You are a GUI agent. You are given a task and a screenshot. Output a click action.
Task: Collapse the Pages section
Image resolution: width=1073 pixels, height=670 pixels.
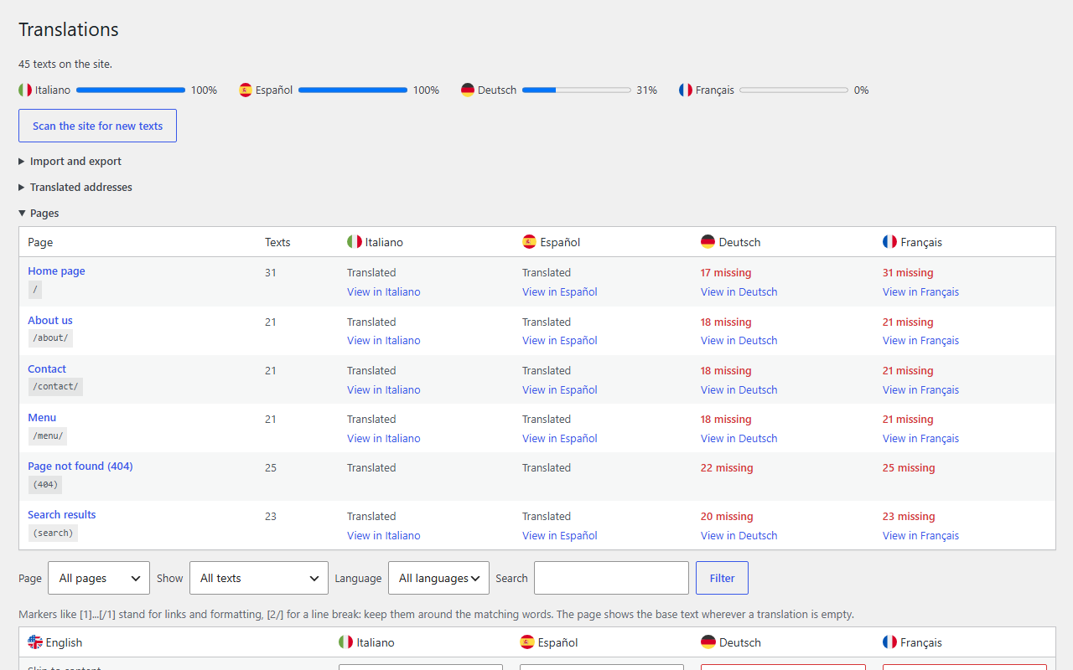(x=39, y=214)
